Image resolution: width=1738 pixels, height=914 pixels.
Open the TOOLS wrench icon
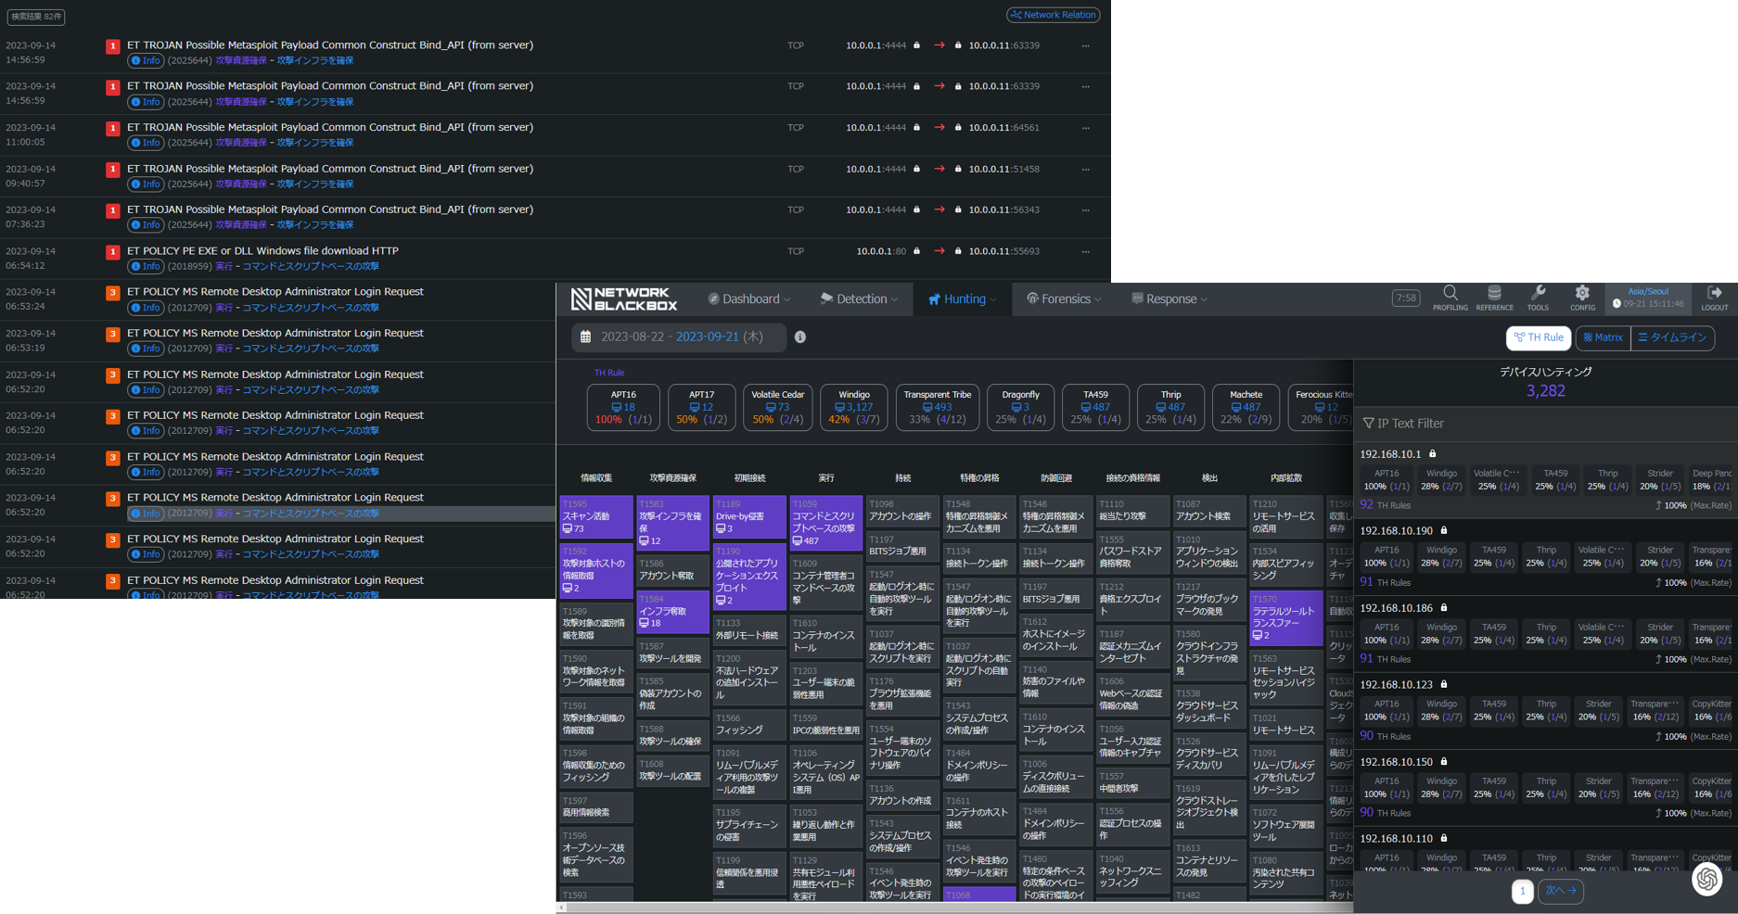(x=1538, y=293)
